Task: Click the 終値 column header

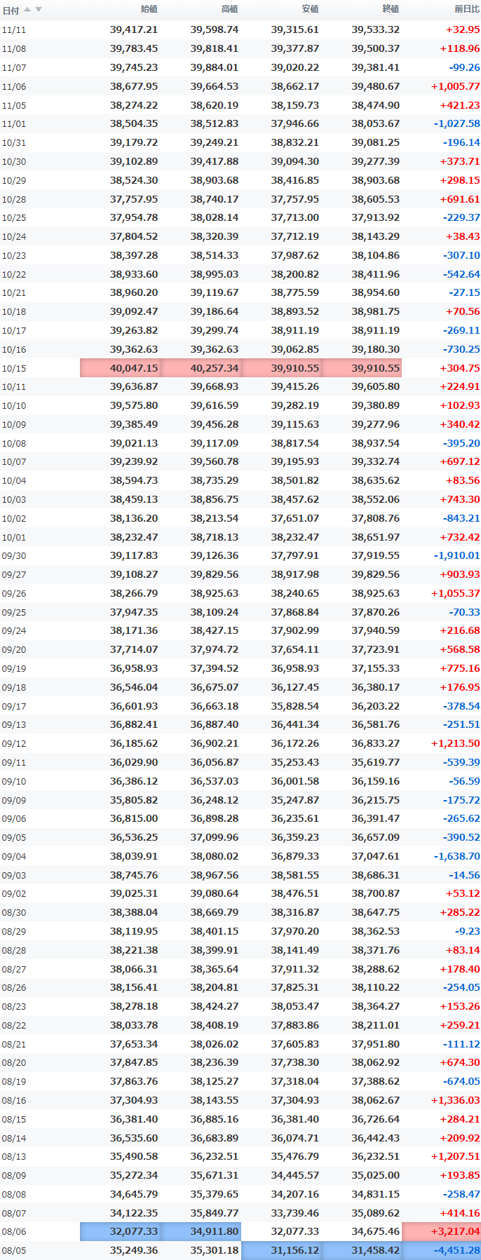Action: (391, 9)
